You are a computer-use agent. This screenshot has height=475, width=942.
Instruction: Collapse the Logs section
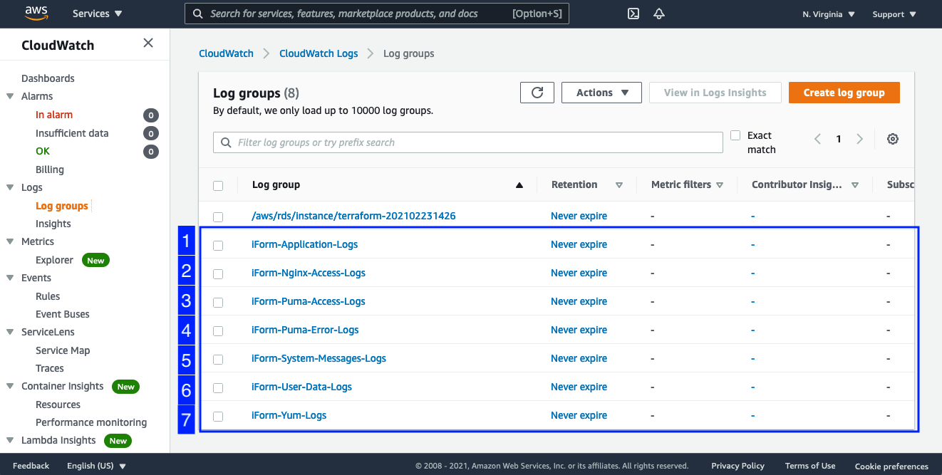pos(10,187)
